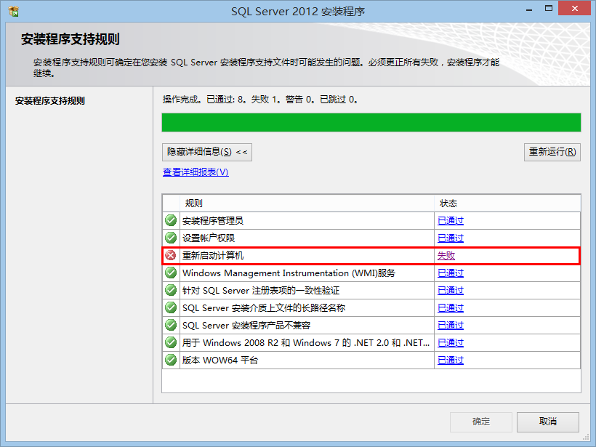Click the 取消 button
This screenshot has width=596, height=447.
548,422
